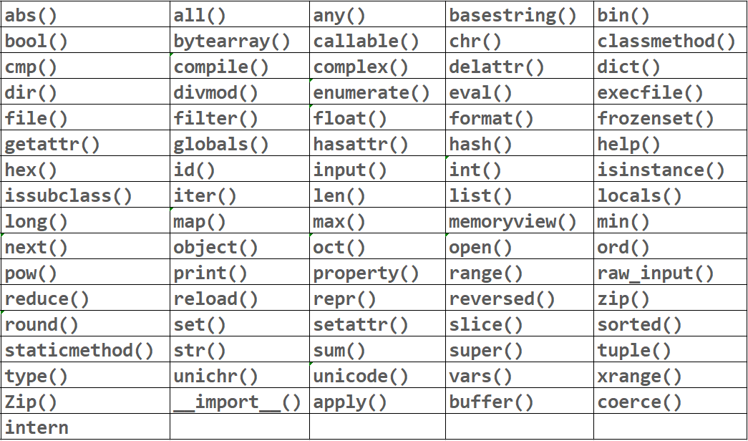Click the __import__() cell
This screenshot has width=748, height=441.
click(x=238, y=402)
